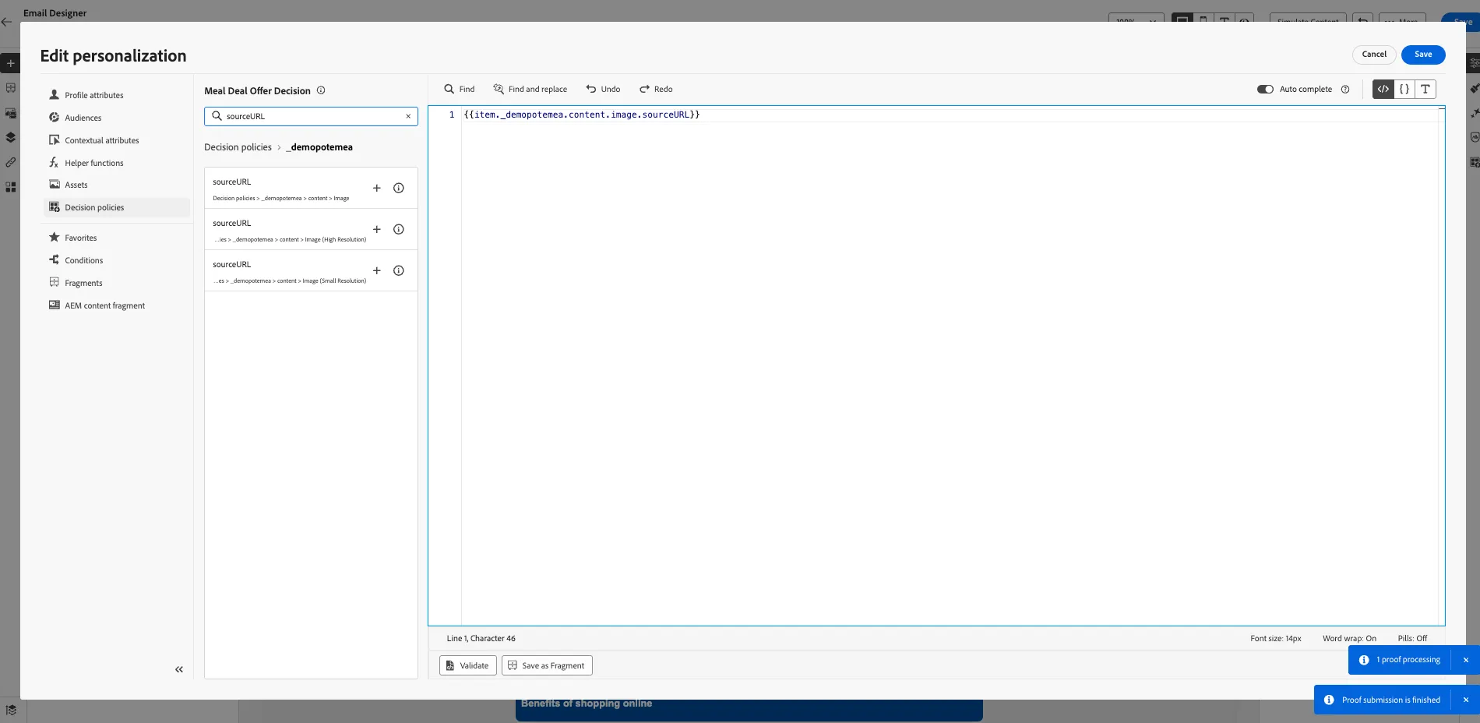Screen dimensions: 1480x723
Task: Dismiss Proof submission is finished notification
Action: 1466,700
